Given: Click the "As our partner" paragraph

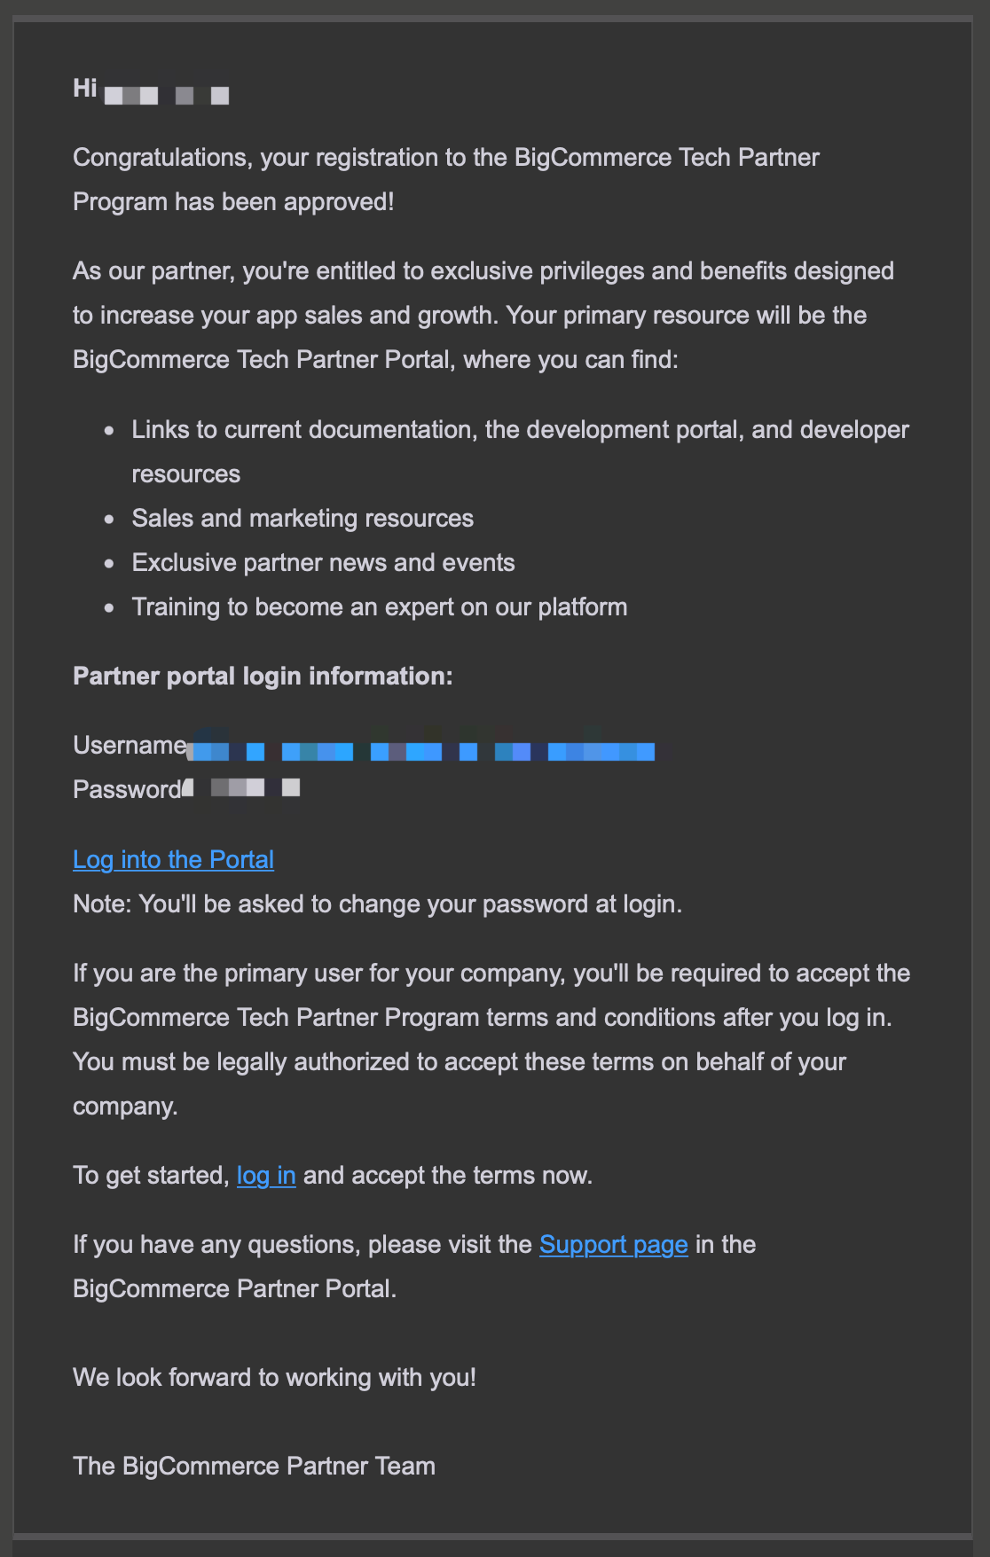Looking at the screenshot, I should tap(483, 315).
